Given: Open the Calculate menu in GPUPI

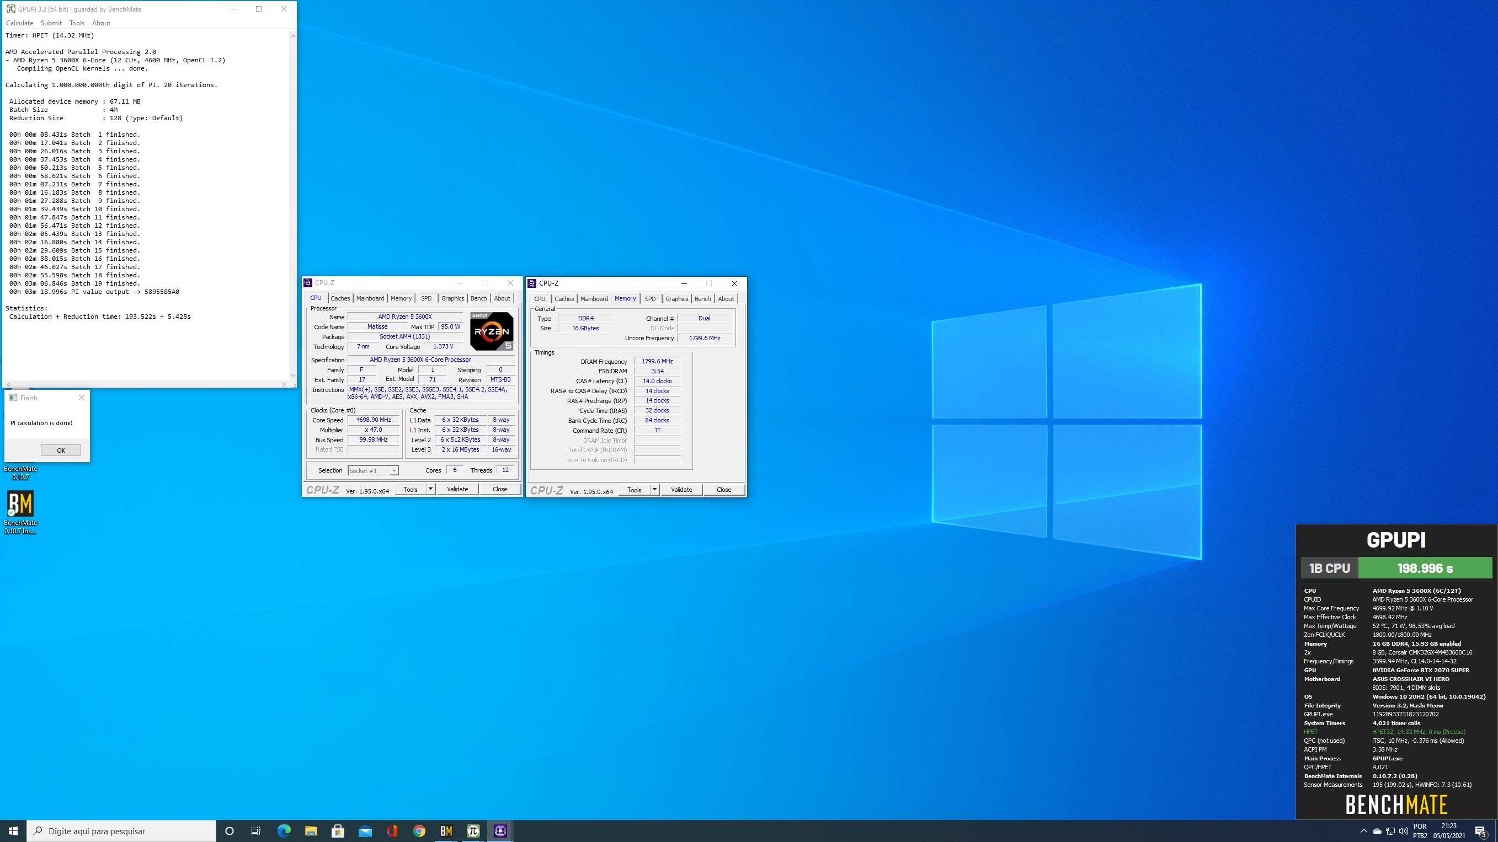Looking at the screenshot, I should tap(19, 23).
